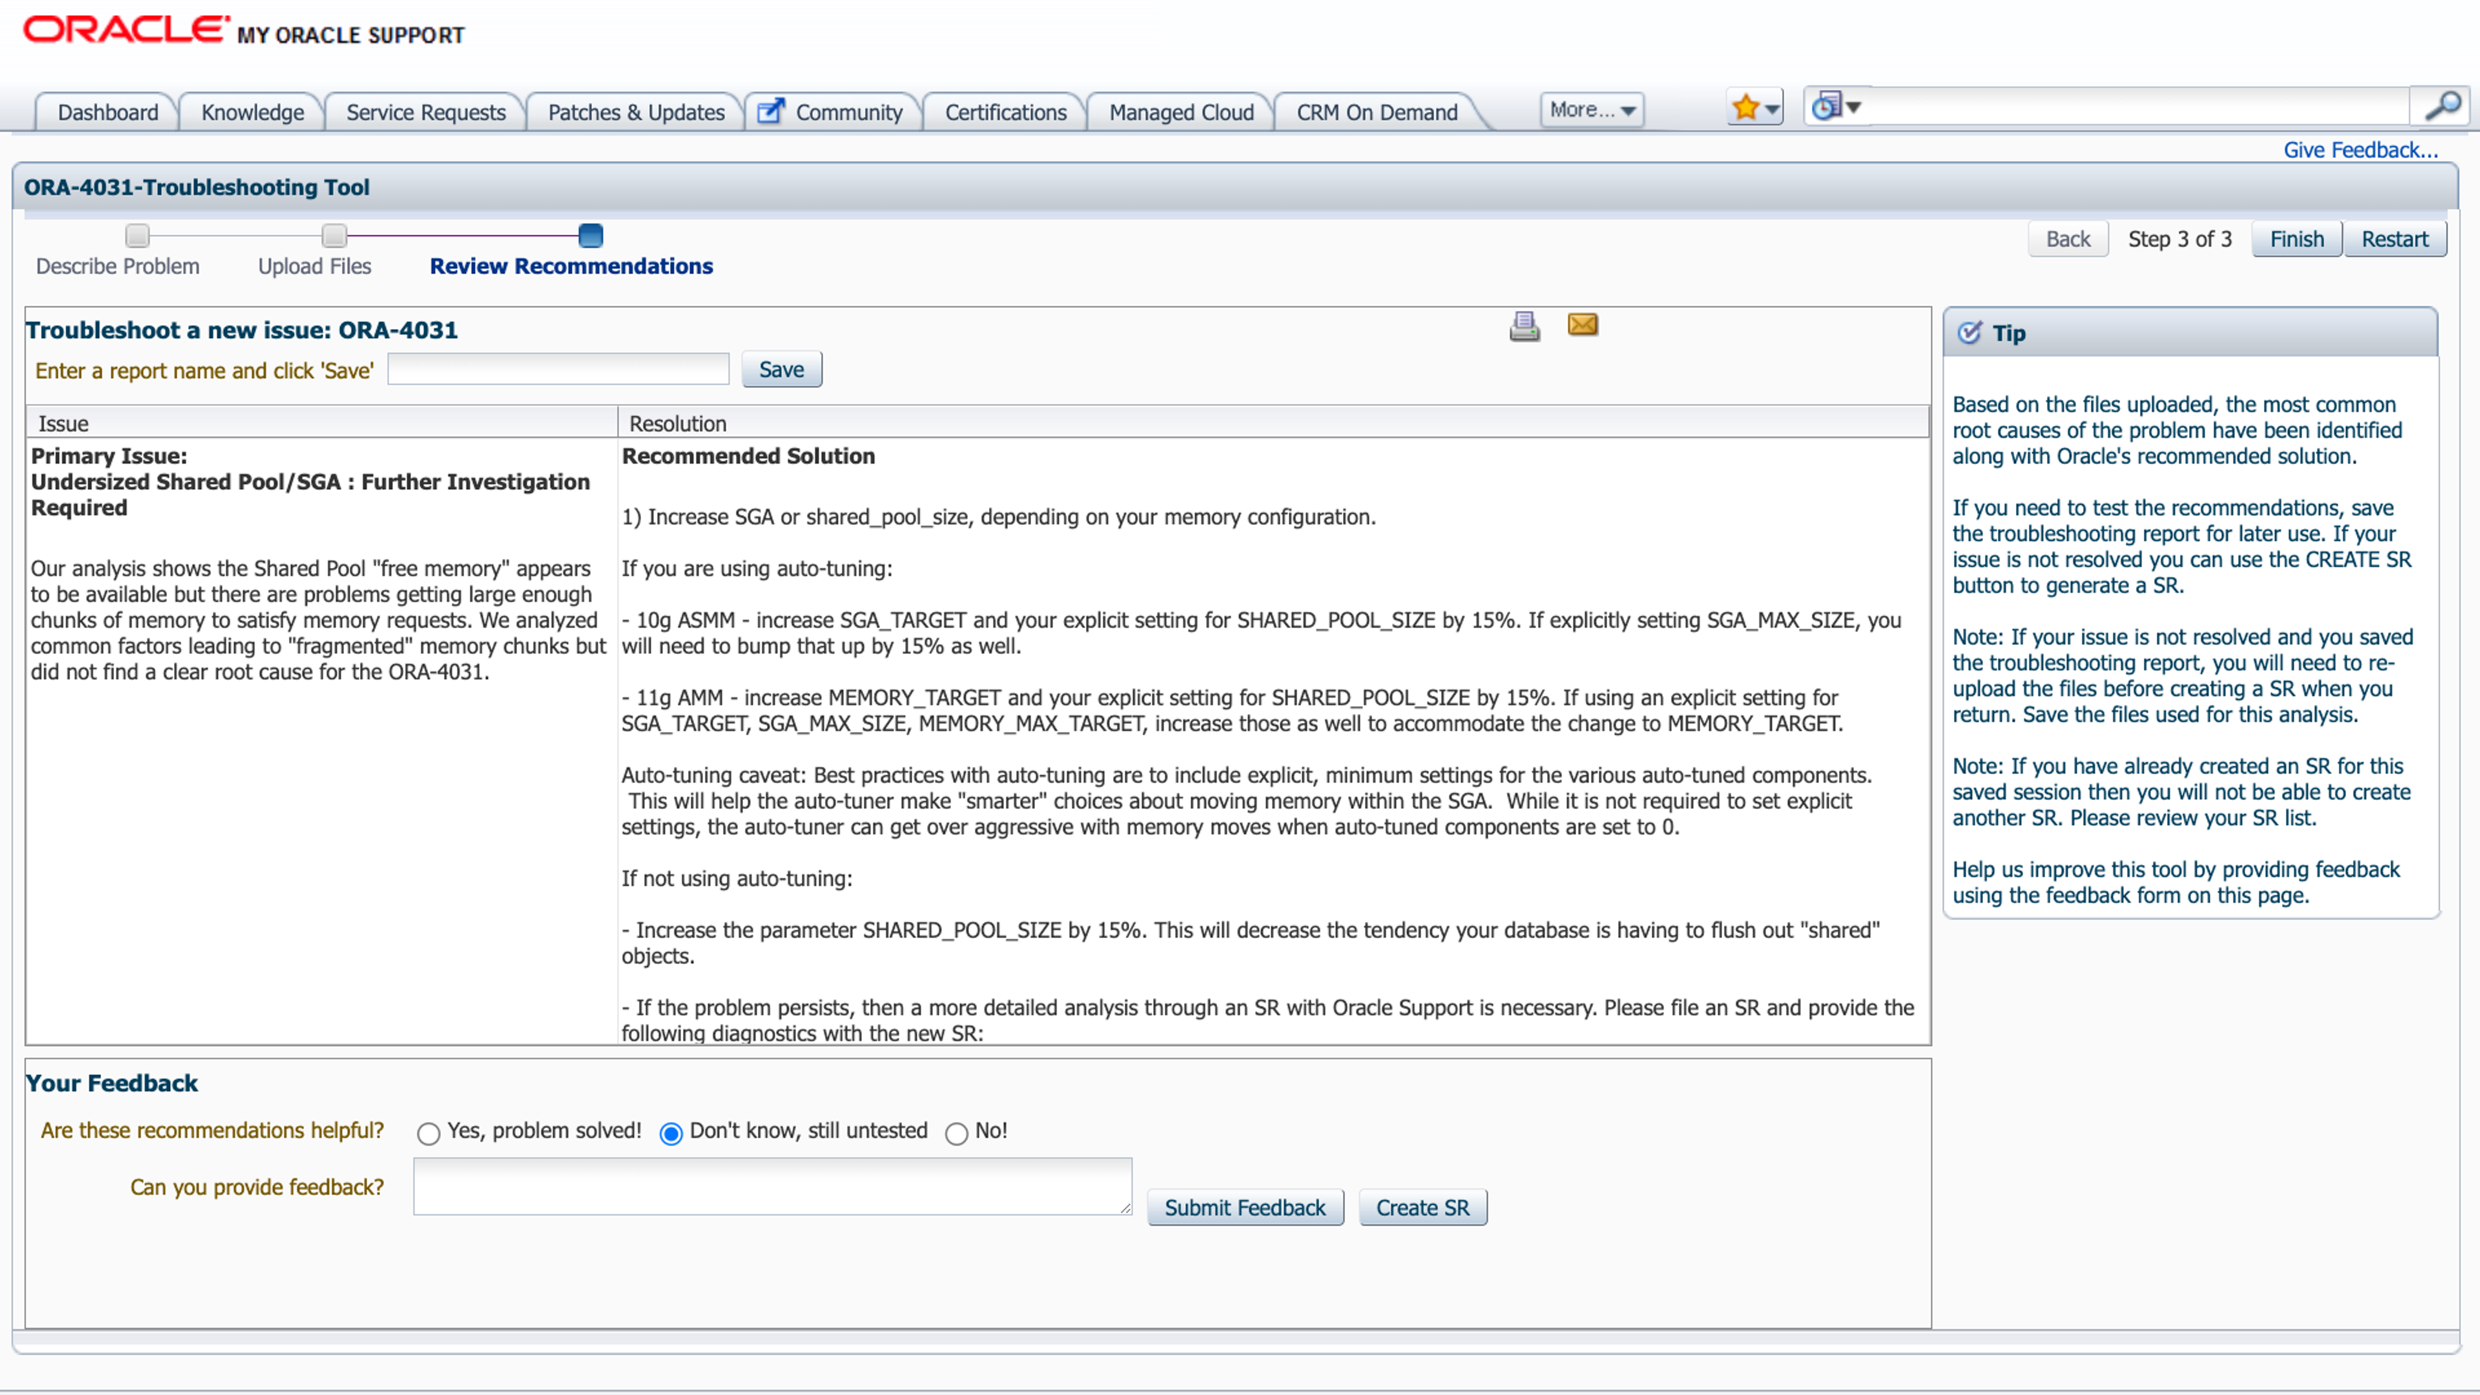
Task: Select 'Yes, problem solved!' radio button
Action: [x=428, y=1133]
